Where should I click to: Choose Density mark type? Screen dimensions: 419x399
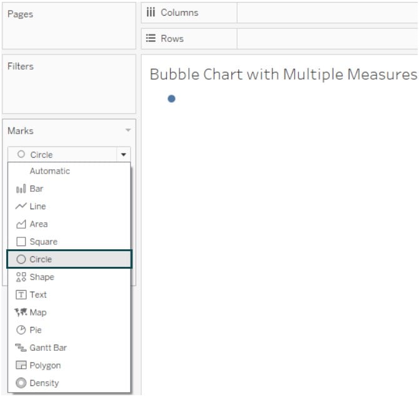(69, 383)
